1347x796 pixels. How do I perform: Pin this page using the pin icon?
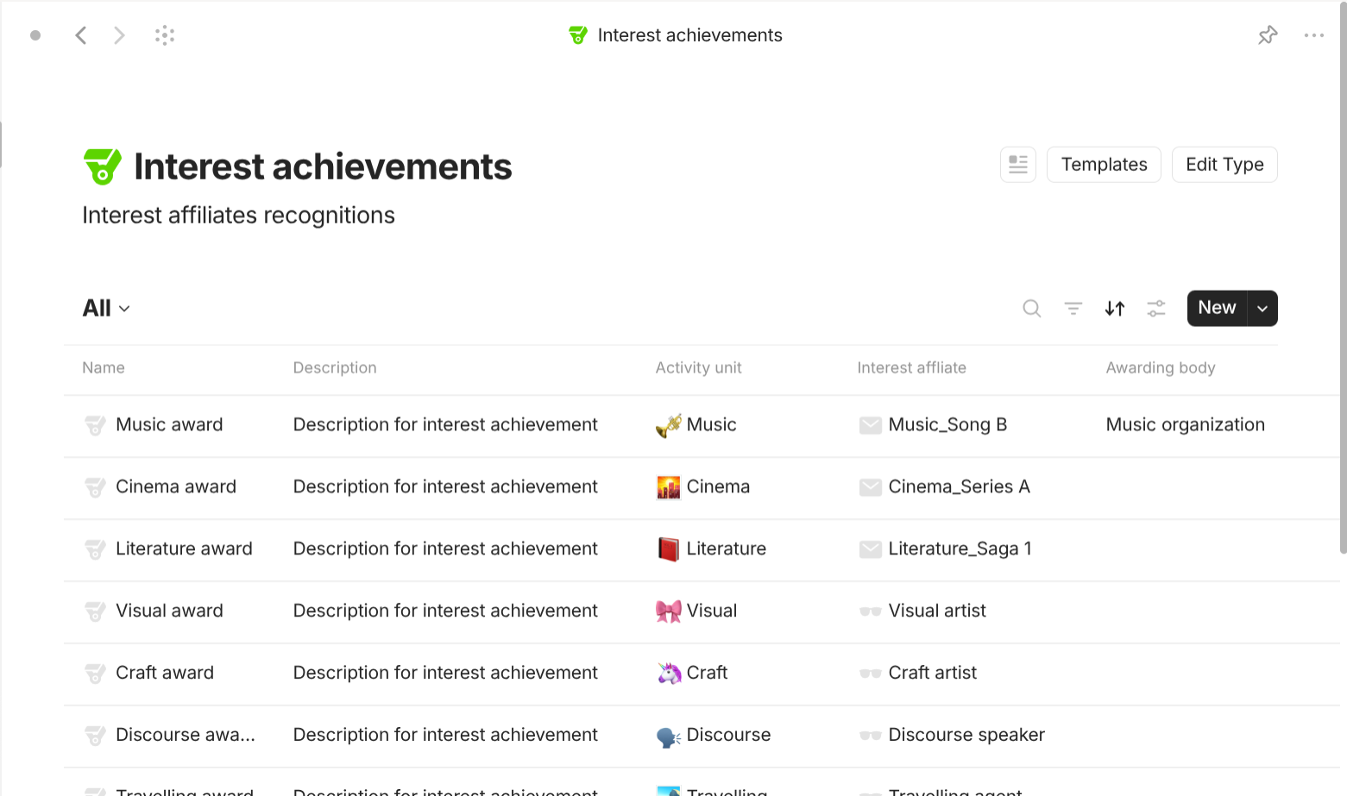1268,34
